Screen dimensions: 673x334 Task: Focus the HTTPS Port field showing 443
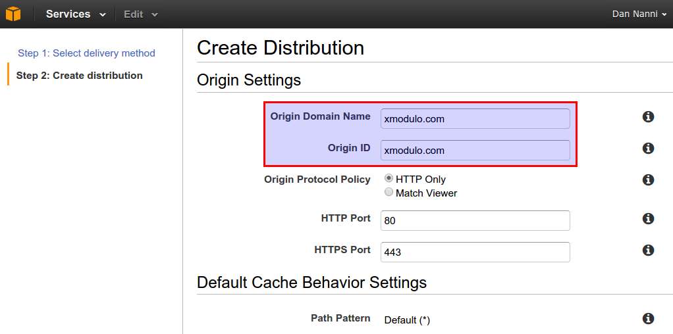(475, 252)
